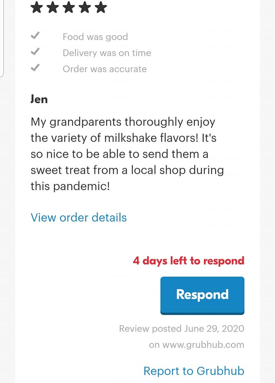This screenshot has height=383, width=275.
Task: Click the Order was accurate label
Action: click(x=105, y=69)
